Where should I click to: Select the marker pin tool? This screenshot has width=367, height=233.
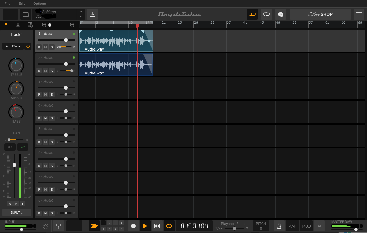pyautogui.click(x=6, y=25)
